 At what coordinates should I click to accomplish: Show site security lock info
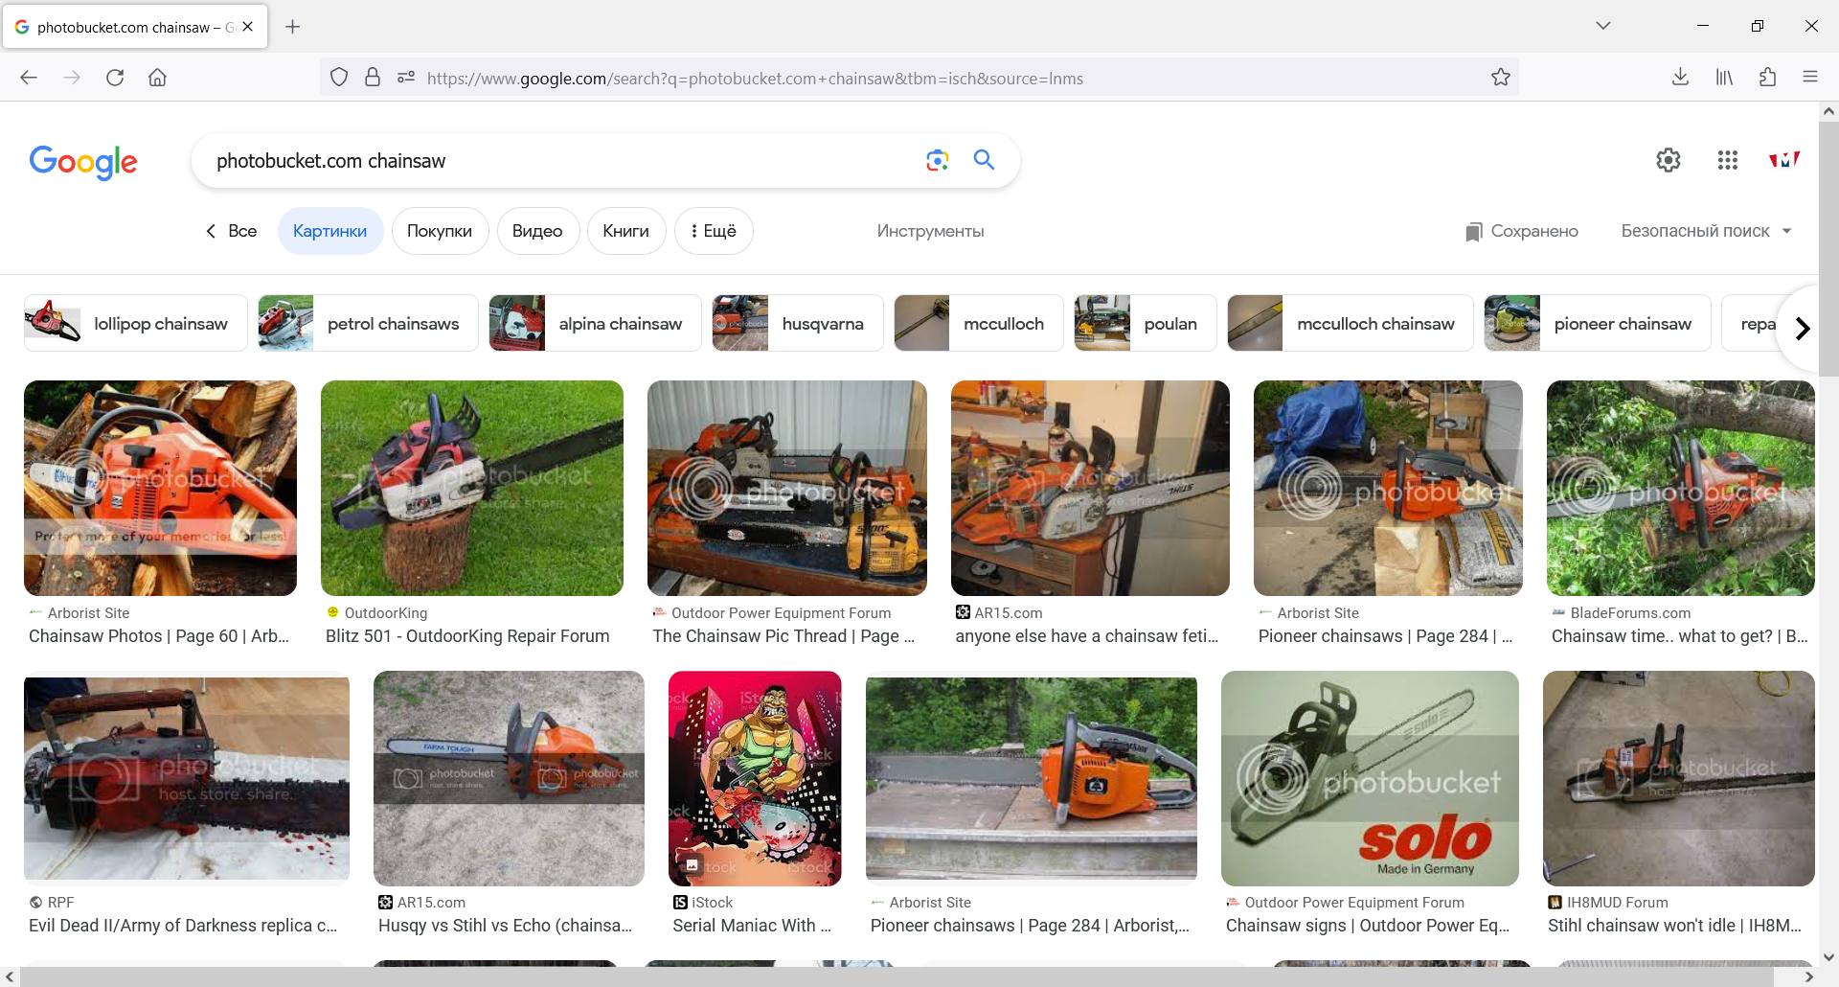tap(373, 78)
